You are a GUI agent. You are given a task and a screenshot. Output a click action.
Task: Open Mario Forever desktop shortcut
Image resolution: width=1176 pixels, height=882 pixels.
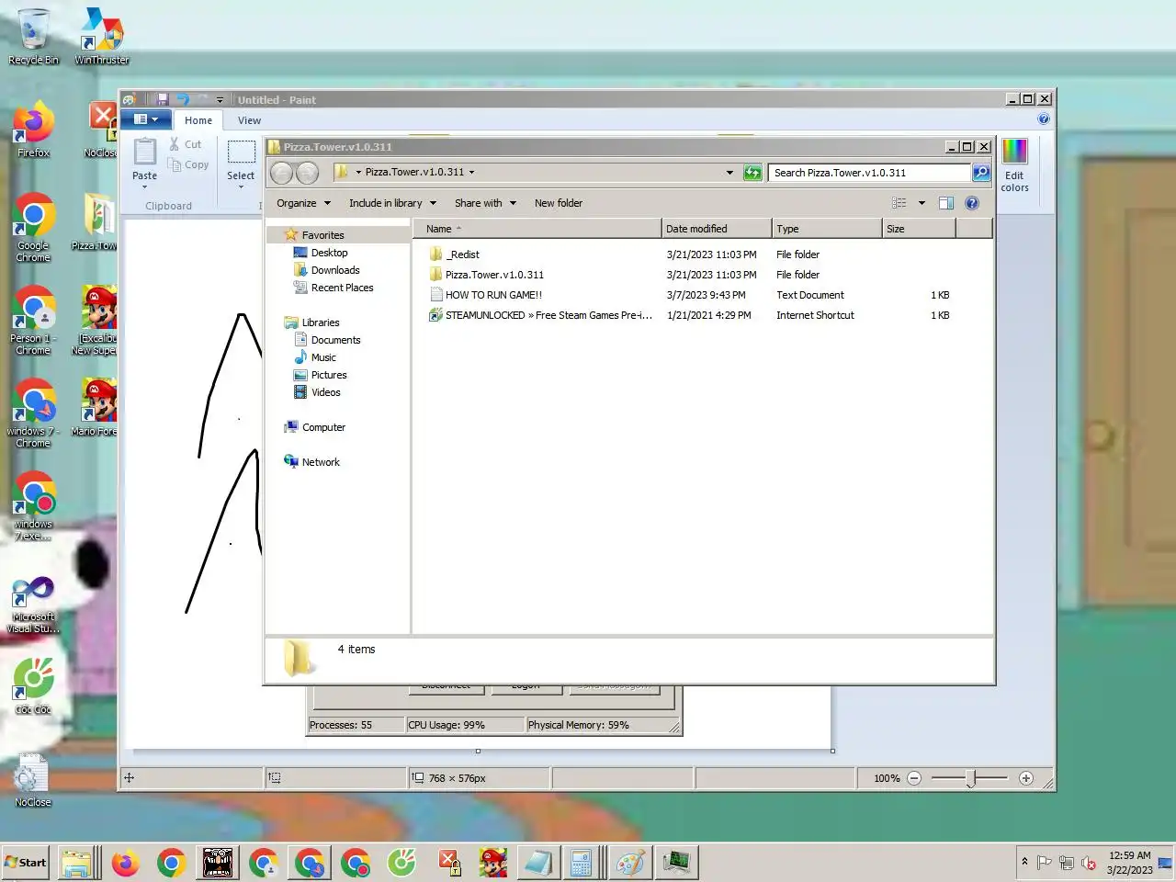(95, 407)
